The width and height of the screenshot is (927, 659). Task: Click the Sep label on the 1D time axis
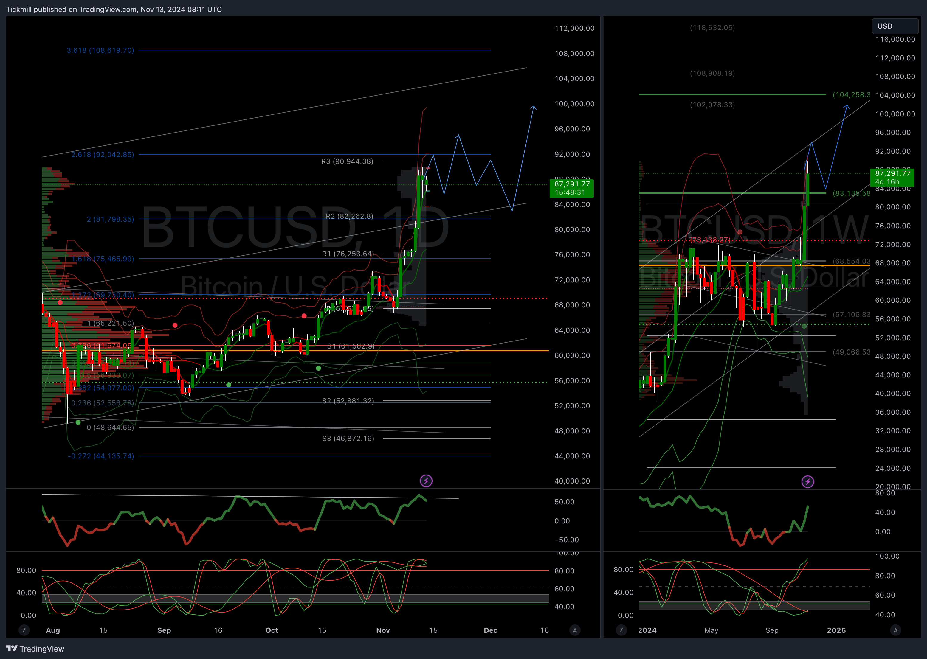click(x=164, y=630)
